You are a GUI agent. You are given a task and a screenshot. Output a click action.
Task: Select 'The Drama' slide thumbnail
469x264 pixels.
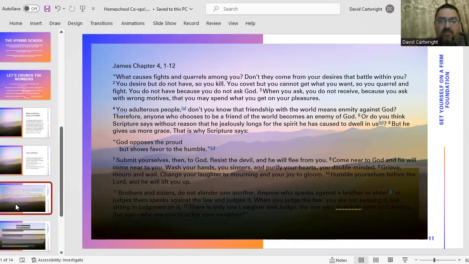(25, 161)
